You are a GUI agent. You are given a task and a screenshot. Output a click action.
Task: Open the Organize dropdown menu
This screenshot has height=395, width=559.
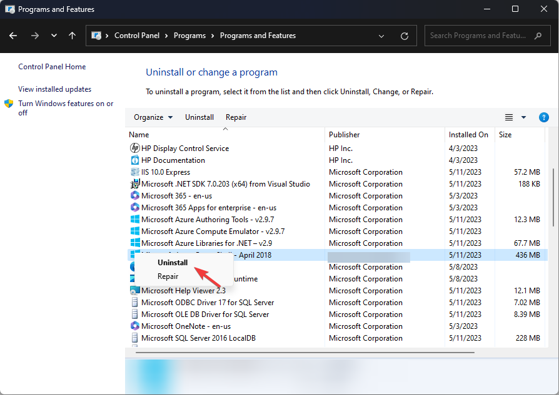153,117
